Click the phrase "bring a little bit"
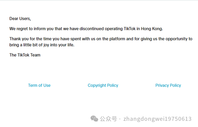The height and width of the screenshot is (127, 198). (x=24, y=45)
